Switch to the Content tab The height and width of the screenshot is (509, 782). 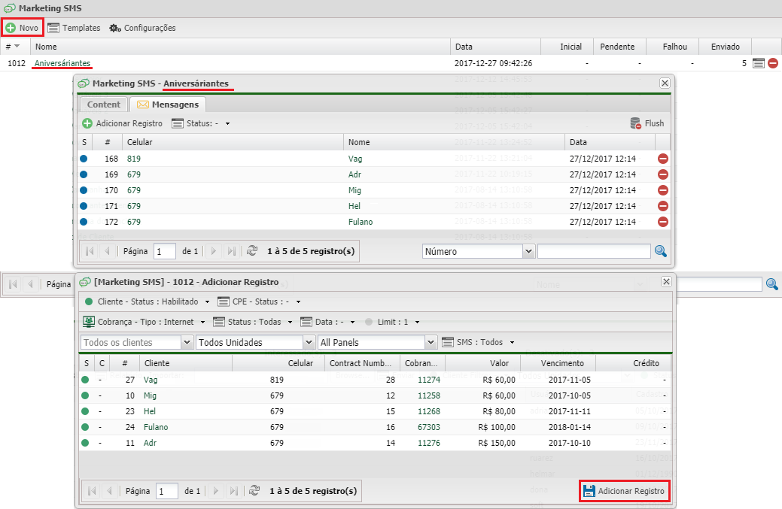103,105
